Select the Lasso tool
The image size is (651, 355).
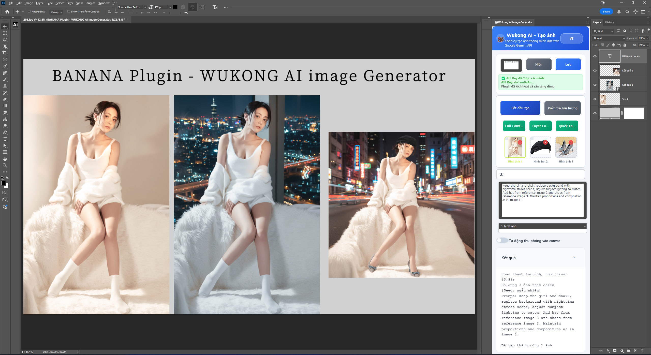click(5, 40)
